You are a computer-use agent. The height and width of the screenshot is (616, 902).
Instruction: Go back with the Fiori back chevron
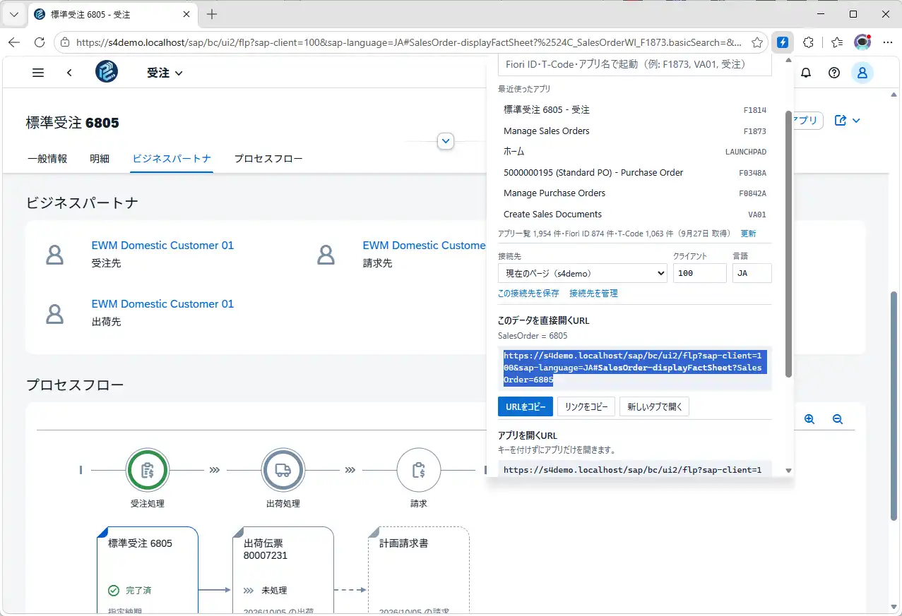tap(69, 73)
